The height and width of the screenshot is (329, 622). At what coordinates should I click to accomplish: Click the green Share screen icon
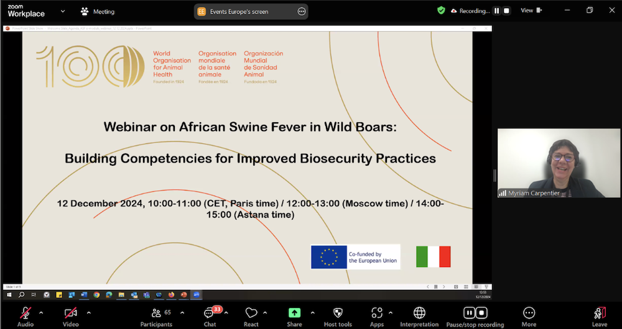294,313
